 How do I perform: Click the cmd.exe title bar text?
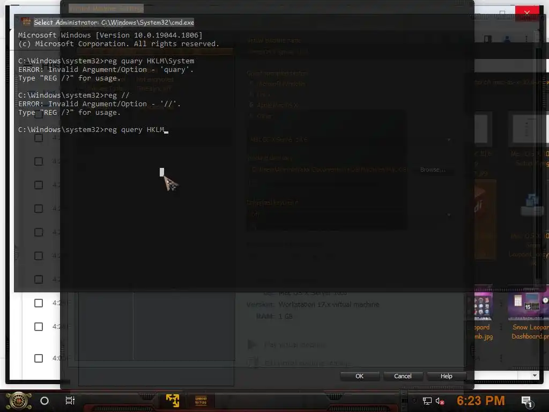coord(114,23)
